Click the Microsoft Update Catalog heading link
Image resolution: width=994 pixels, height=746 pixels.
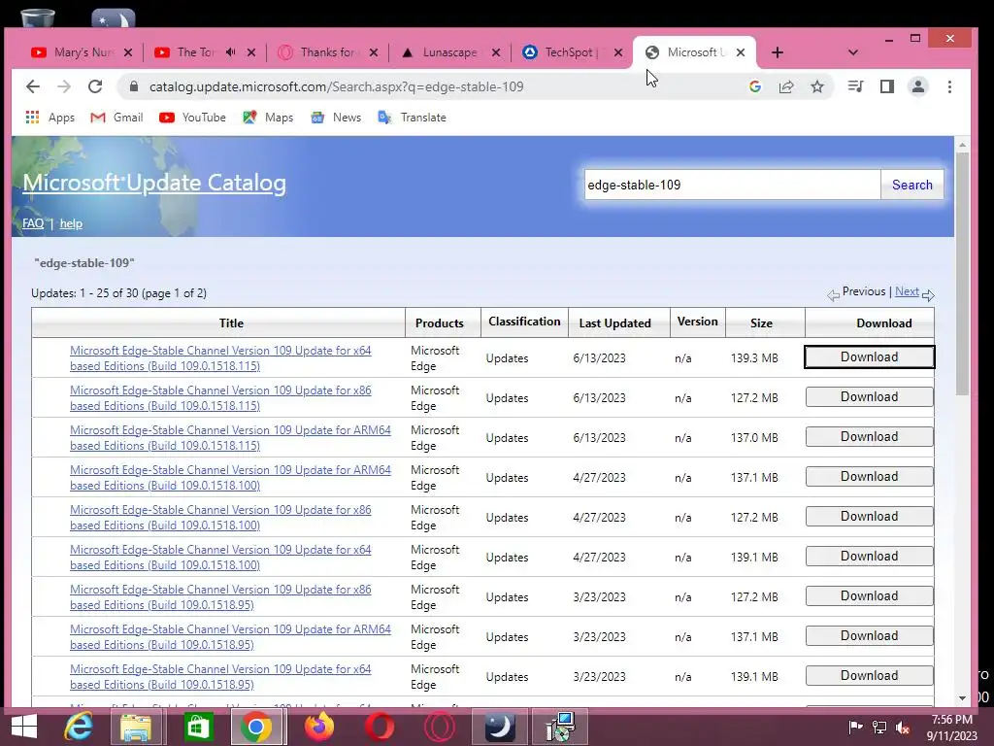[154, 183]
